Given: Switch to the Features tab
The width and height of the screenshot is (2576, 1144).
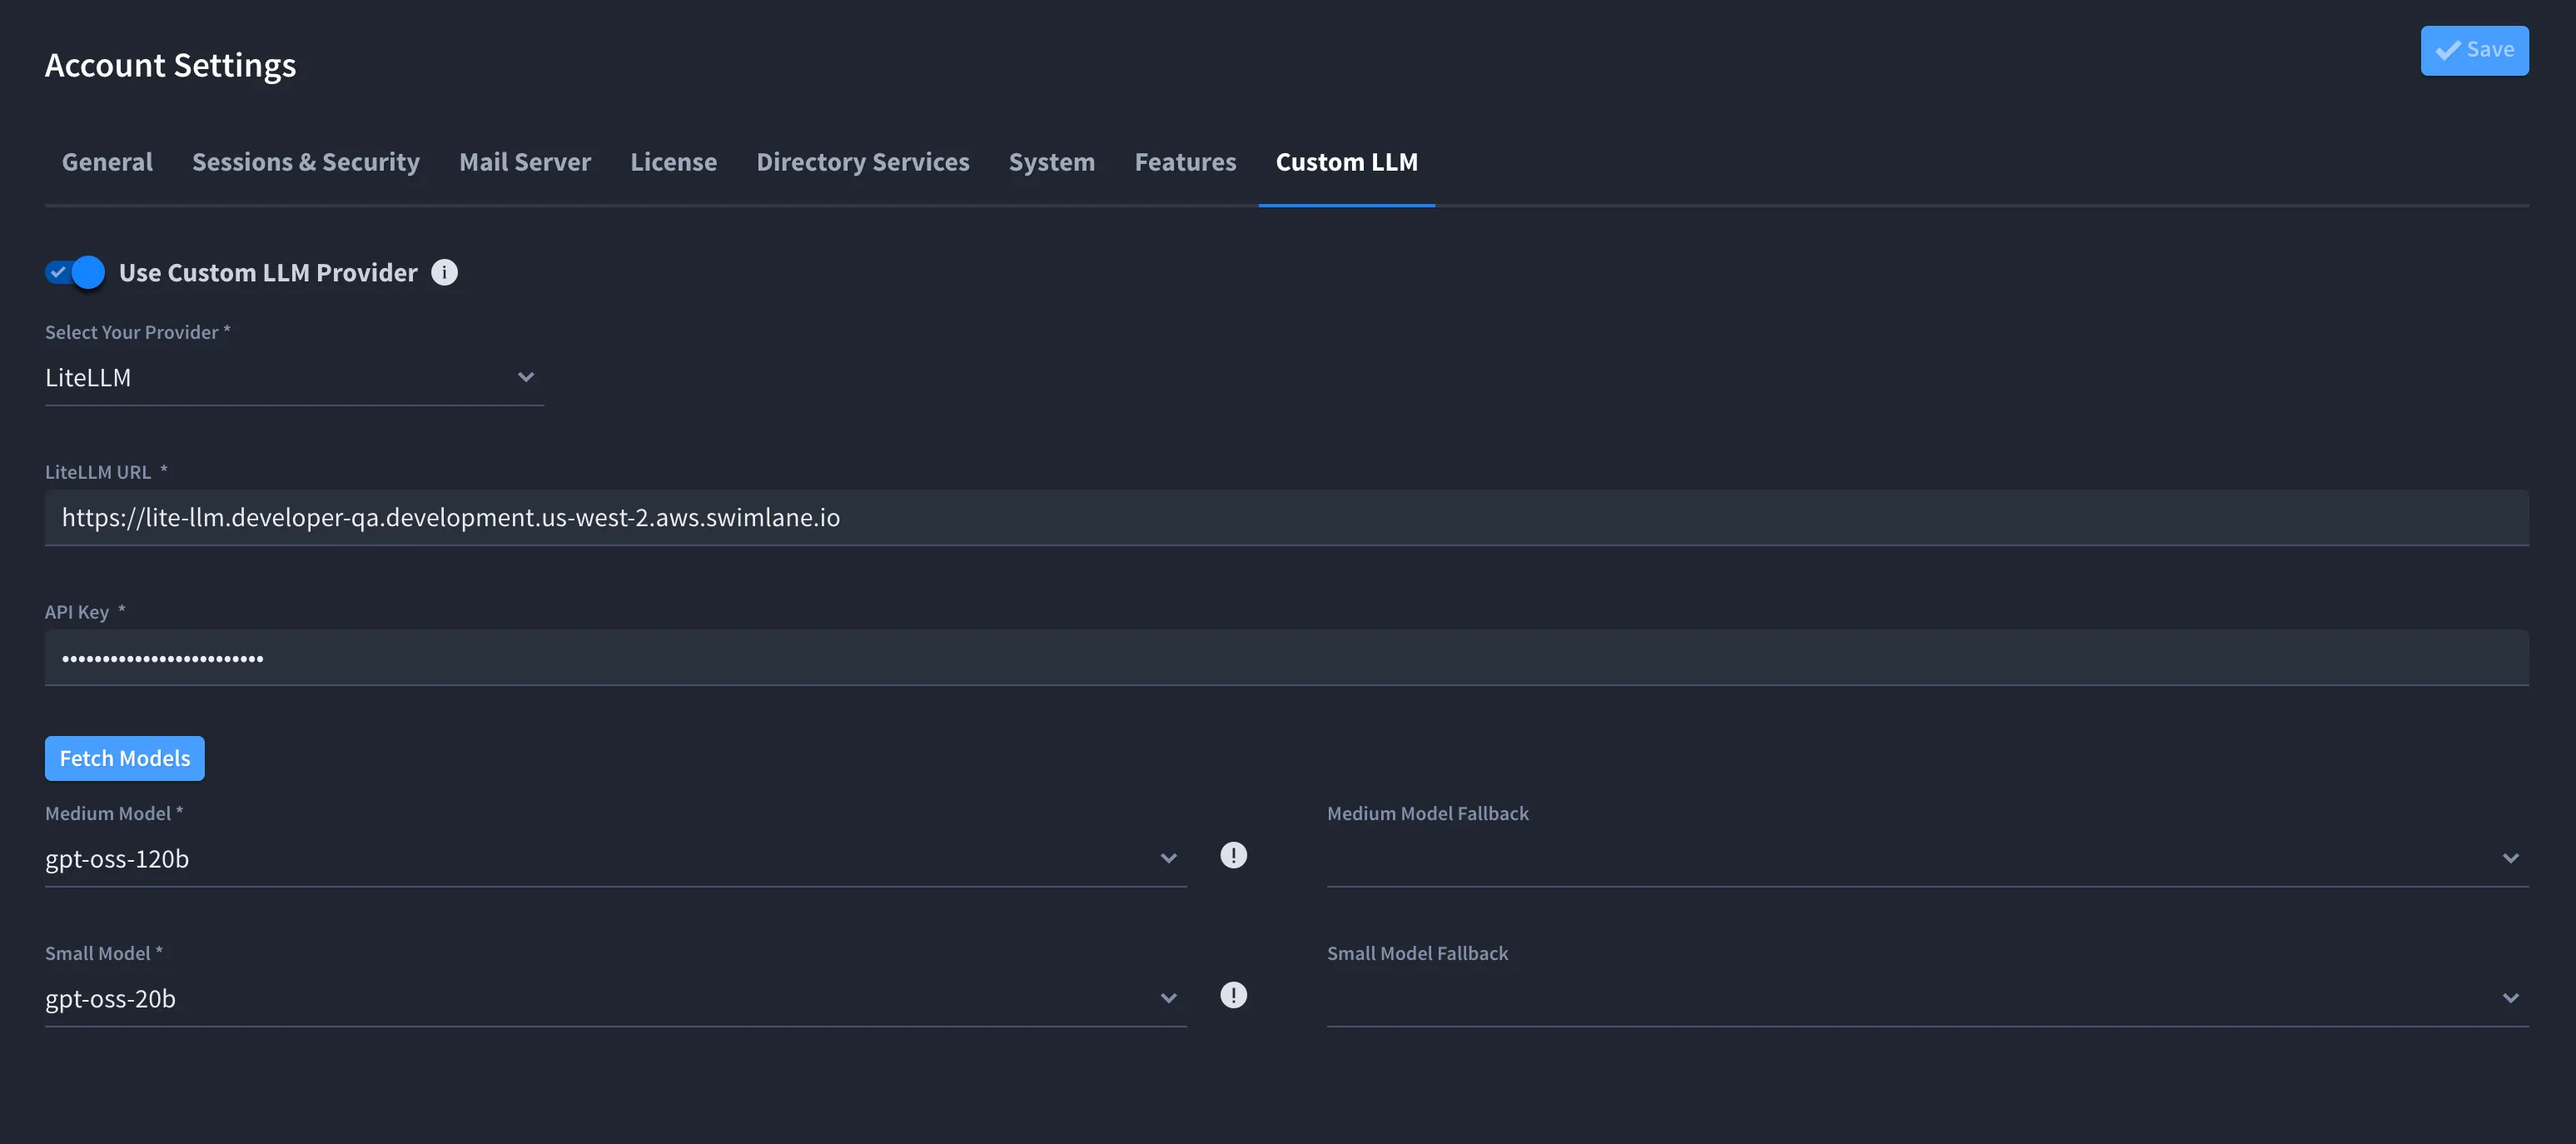Looking at the screenshot, I should pos(1185,162).
